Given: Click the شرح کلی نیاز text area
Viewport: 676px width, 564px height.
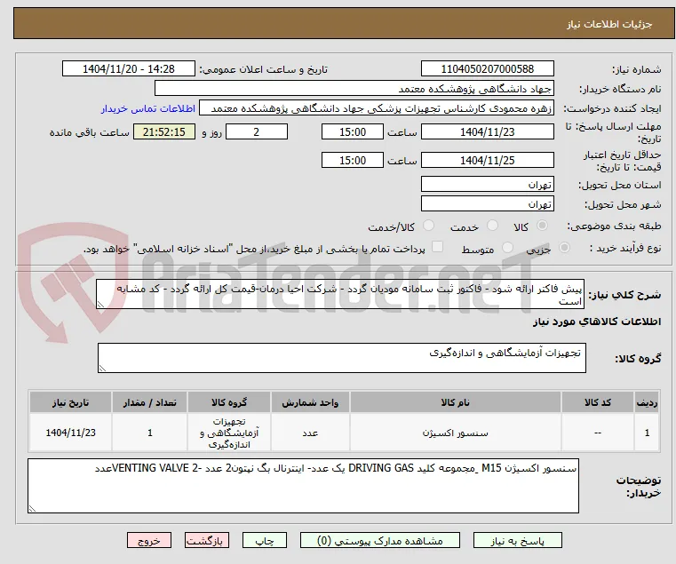Looking at the screenshot, I should pos(340,294).
